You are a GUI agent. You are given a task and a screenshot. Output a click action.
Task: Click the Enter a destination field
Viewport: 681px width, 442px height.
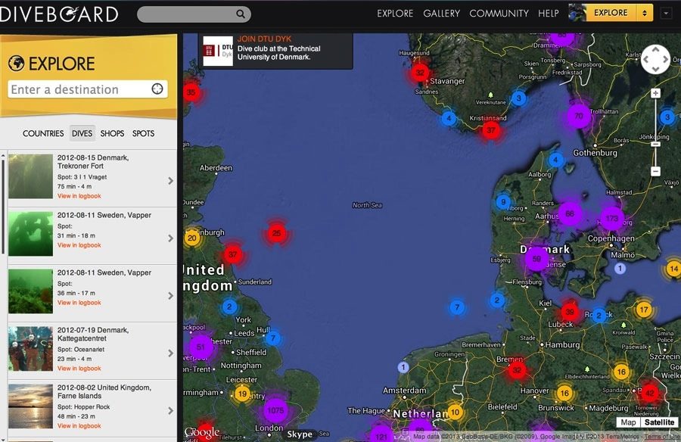pos(87,89)
